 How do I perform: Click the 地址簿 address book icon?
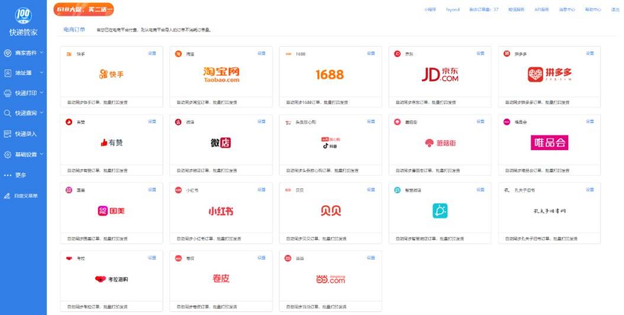(x=8, y=73)
